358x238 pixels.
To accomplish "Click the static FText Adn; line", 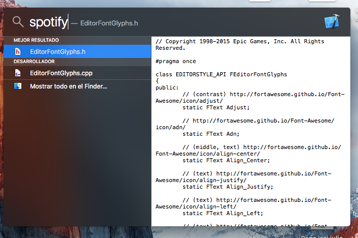I will point(211,134).
